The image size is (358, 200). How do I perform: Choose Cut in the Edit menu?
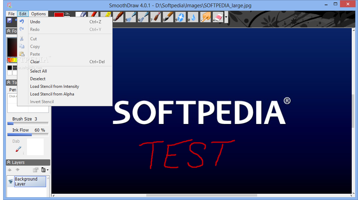(x=65, y=39)
